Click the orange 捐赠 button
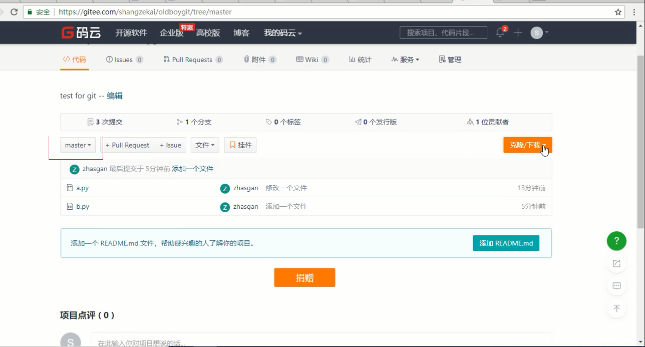 click(x=305, y=277)
